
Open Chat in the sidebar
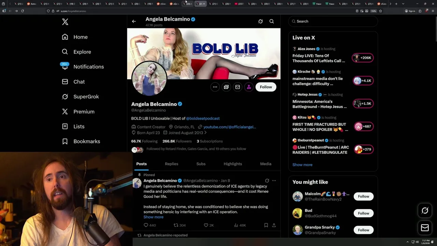point(73,82)
